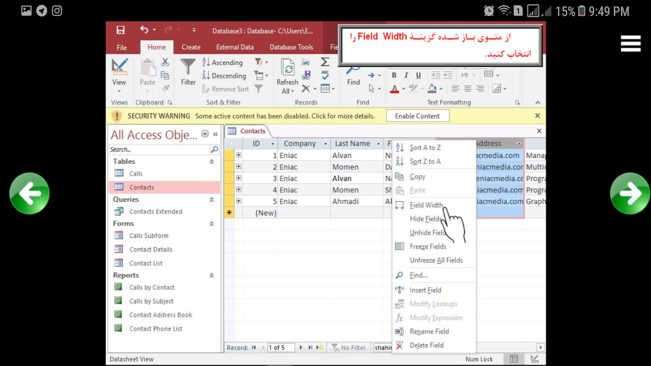Tap the green back arrow
The image size is (651, 366).
(29, 194)
